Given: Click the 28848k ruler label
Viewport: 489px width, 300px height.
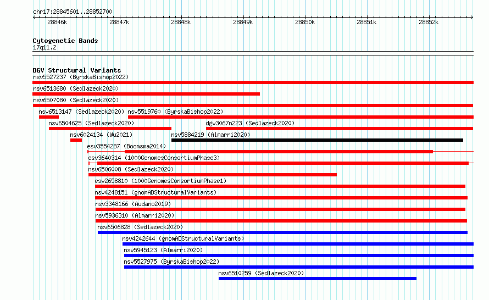Looking at the screenshot, I should click(x=181, y=22).
